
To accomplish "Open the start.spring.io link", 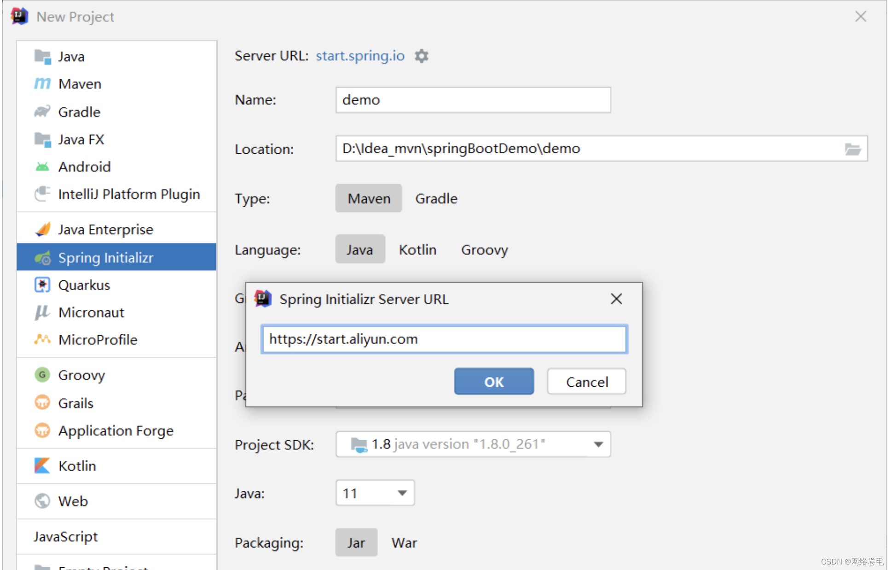I will pos(360,56).
